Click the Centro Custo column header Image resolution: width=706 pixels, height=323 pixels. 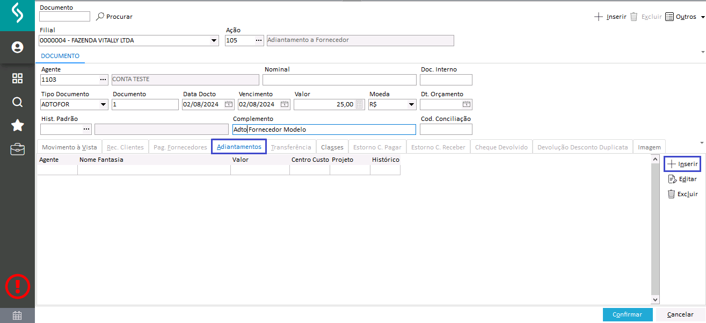click(310, 160)
